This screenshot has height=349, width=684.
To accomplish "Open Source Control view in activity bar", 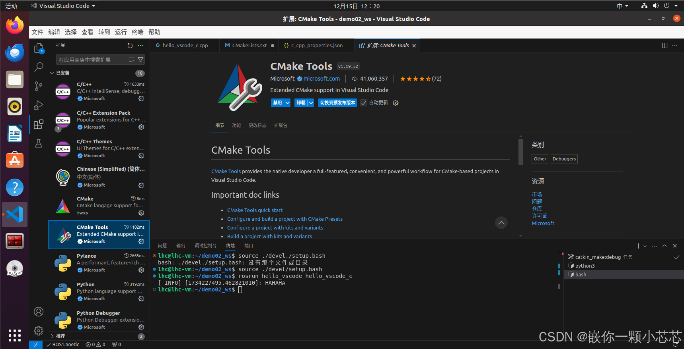I will [x=39, y=86].
